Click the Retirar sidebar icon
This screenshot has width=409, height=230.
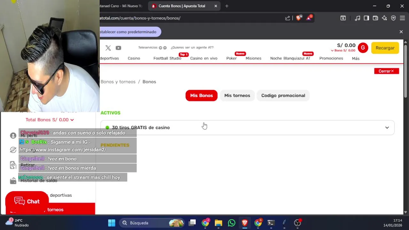pos(13,165)
